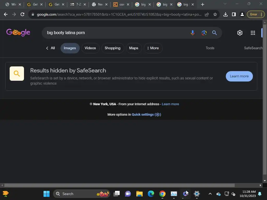Open the Tools options
Viewport: 267px width, 200px height.
point(210,48)
